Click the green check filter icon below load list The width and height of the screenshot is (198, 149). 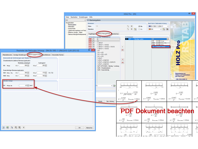pyautogui.click(x=114, y=86)
